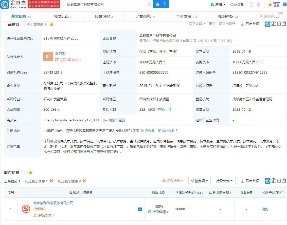
Task: Switch to 经营信息 tab
Action: tap(145, 16)
